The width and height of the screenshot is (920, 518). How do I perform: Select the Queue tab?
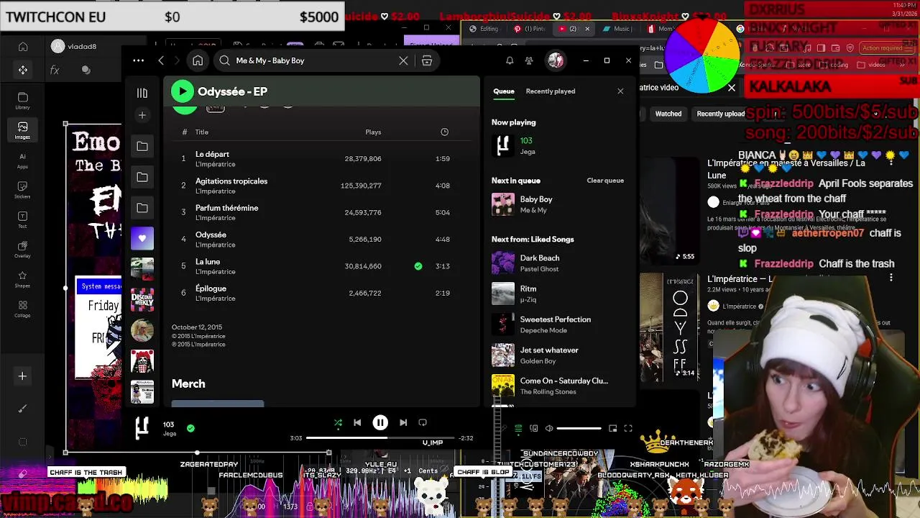pos(504,91)
